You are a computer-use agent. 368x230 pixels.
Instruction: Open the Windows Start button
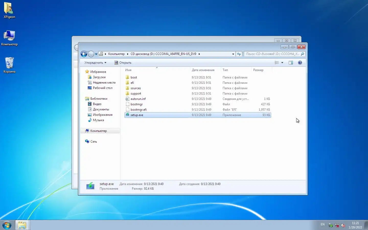(x=7, y=225)
